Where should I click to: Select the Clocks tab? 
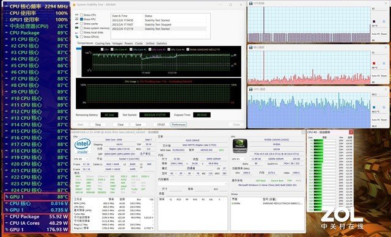click(x=139, y=43)
